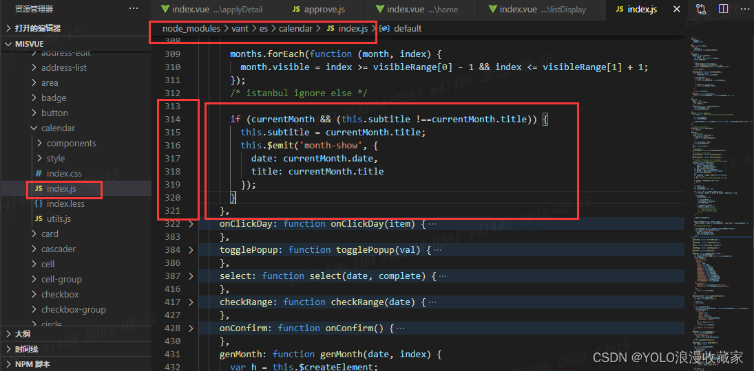Screen dimensions: 754x371
Task: Open the explorer views and more actions menu
Action: 134,9
